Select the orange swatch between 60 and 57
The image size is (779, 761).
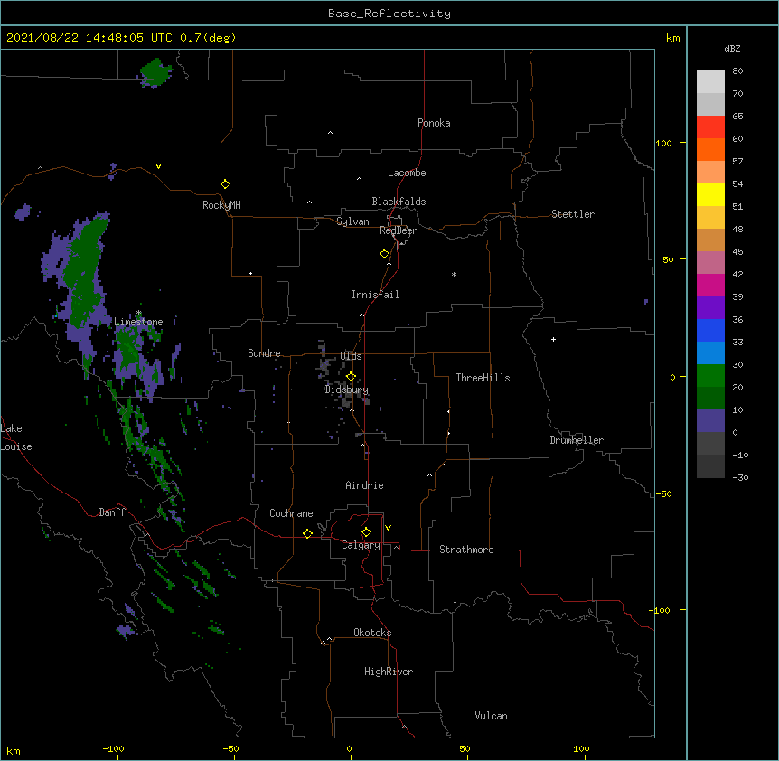[710, 150]
